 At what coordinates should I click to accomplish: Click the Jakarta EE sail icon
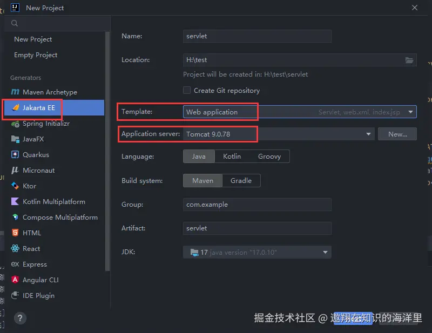pyautogui.click(x=16, y=107)
